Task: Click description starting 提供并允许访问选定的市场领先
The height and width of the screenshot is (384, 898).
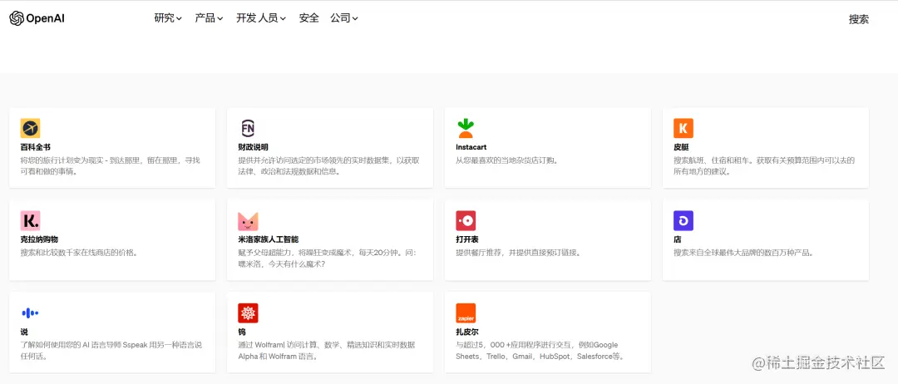Action: pos(328,166)
